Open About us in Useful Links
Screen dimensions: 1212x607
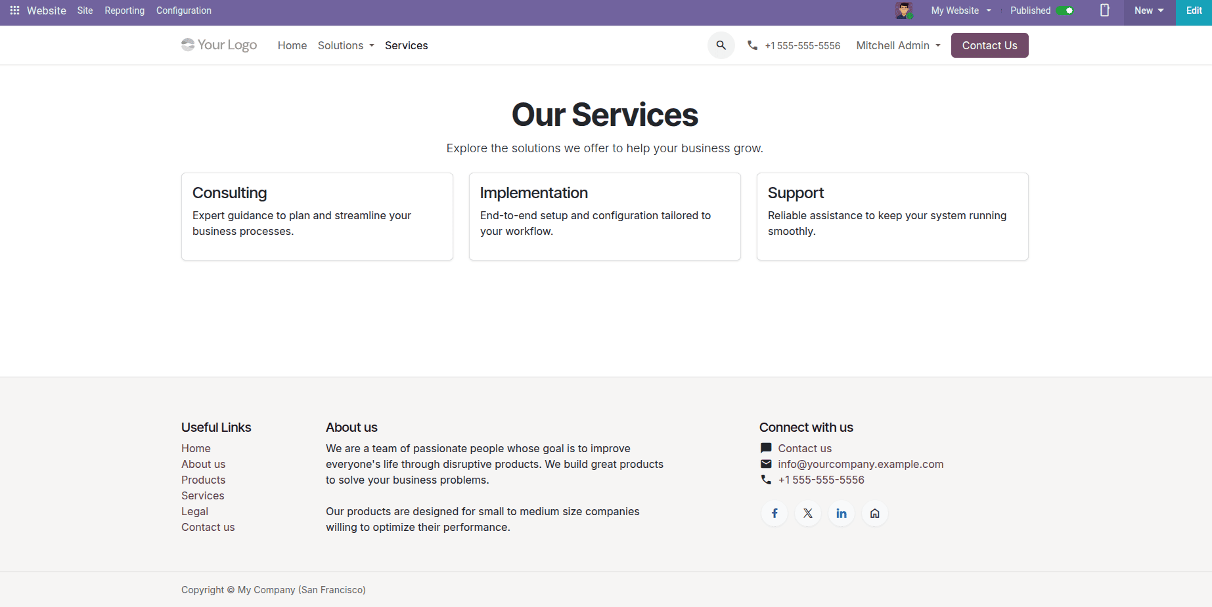[x=203, y=464]
